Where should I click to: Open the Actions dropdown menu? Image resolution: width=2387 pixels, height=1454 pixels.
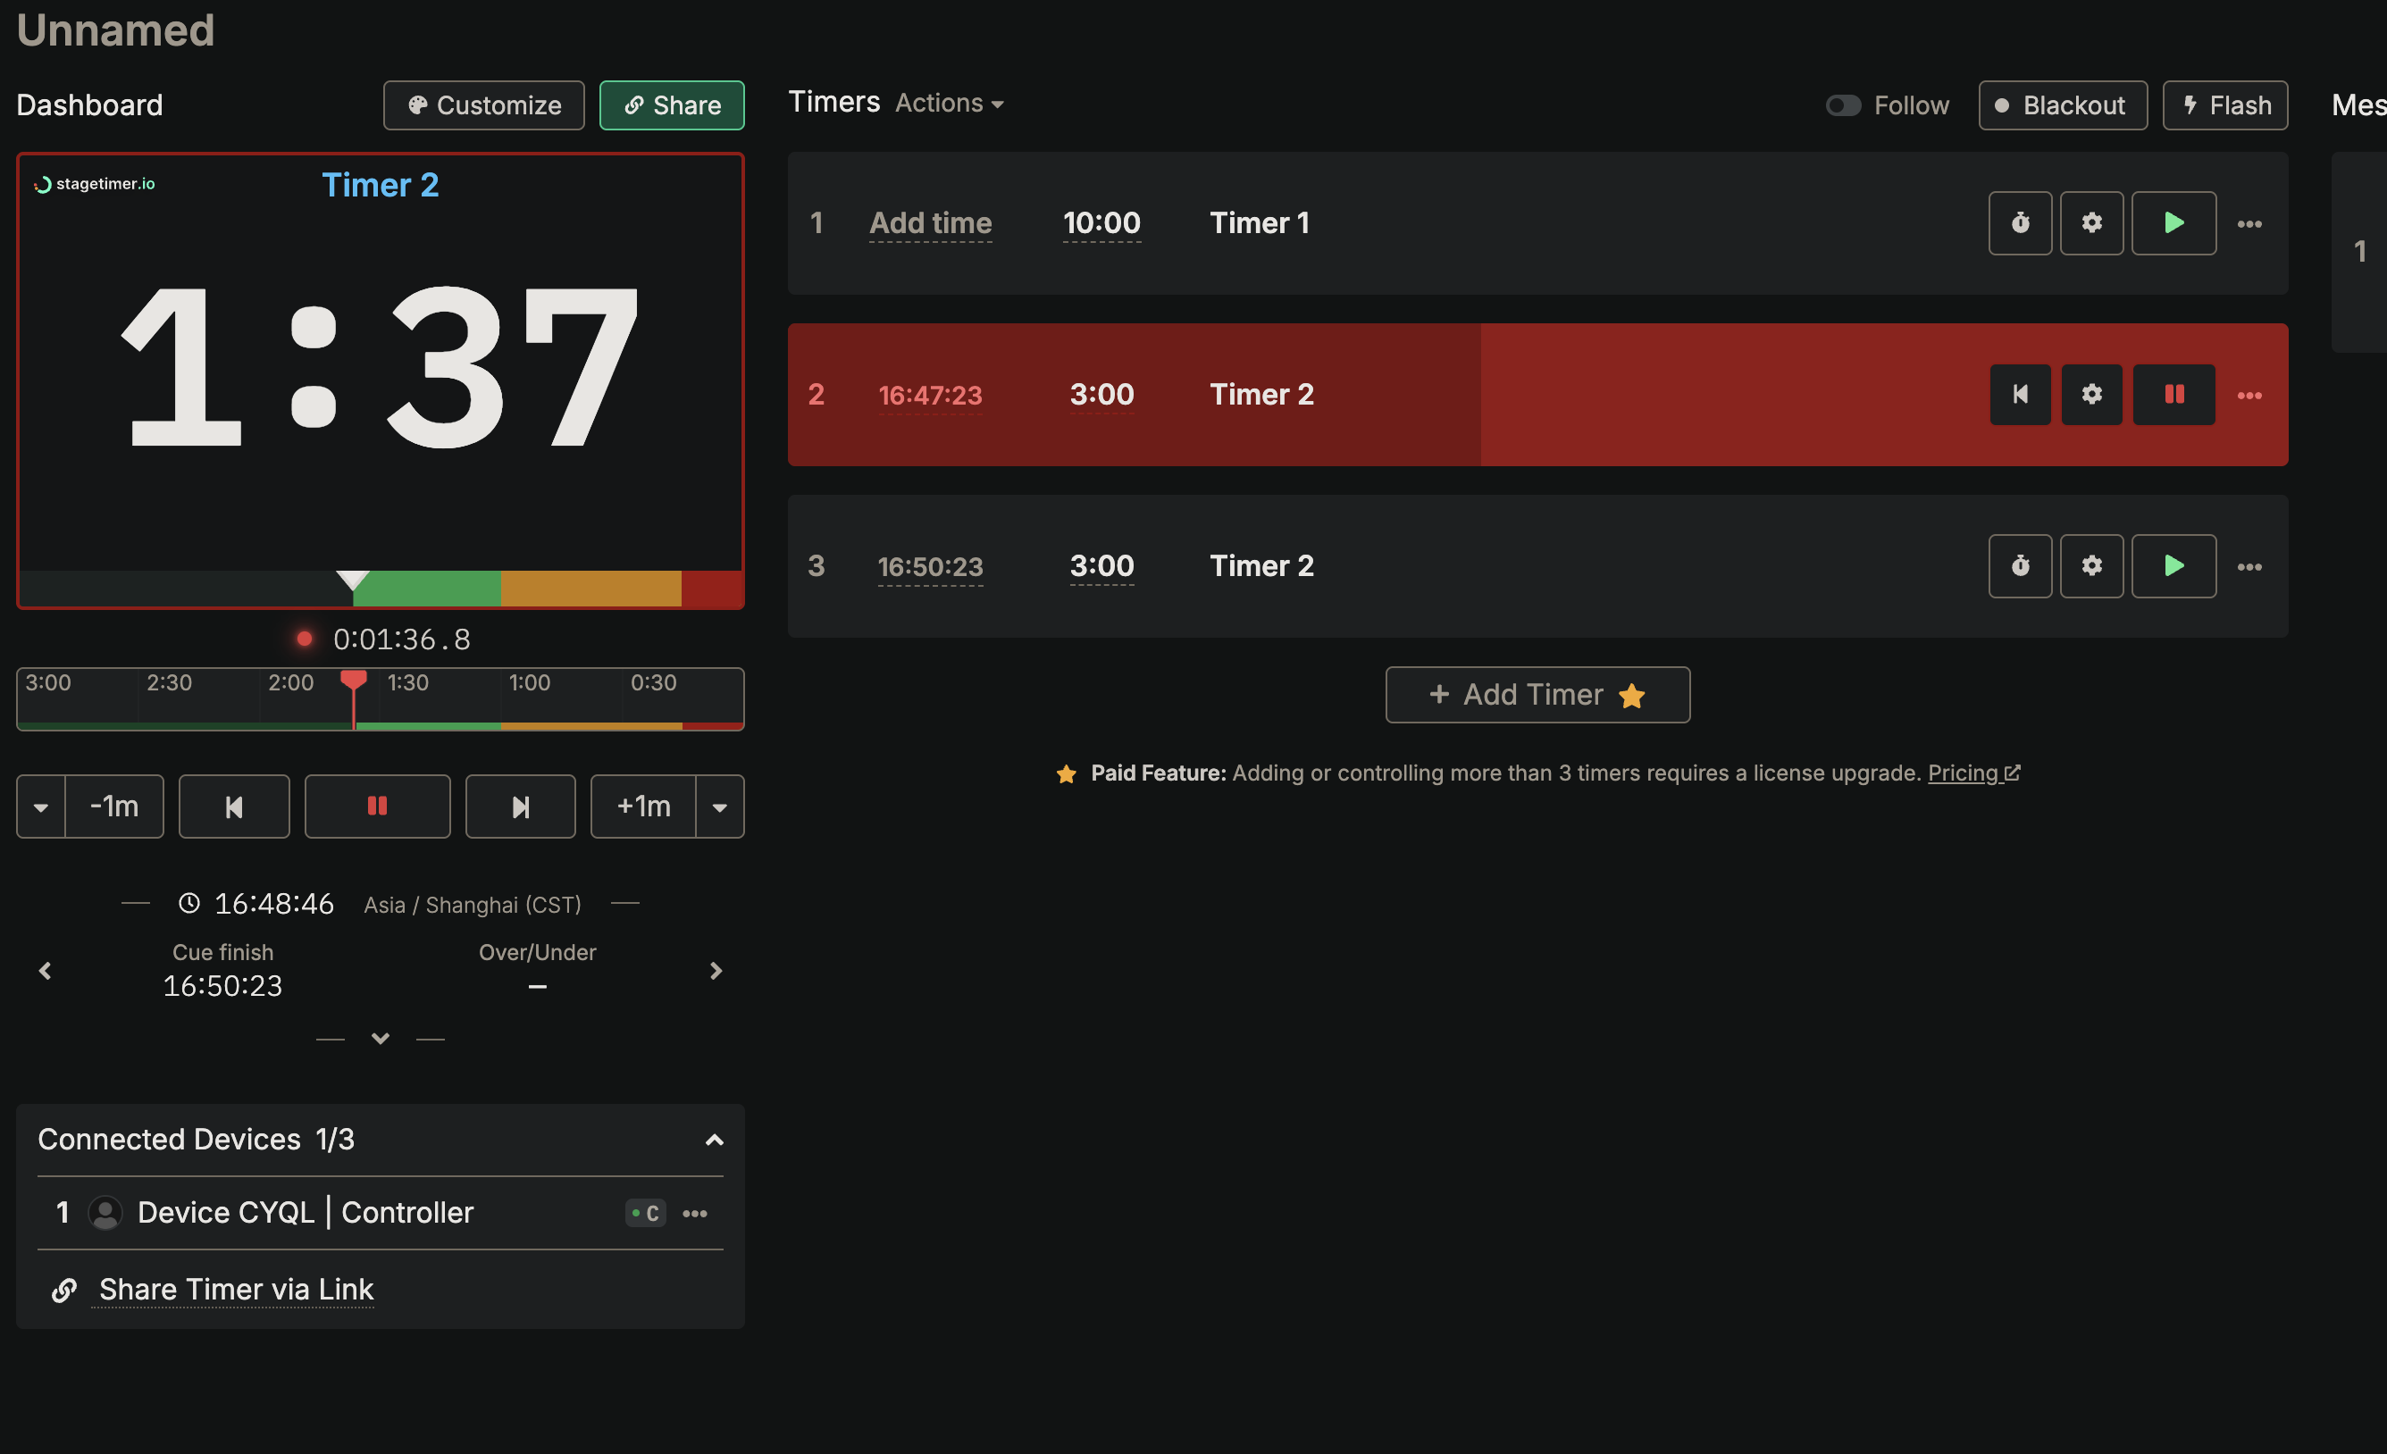[949, 103]
